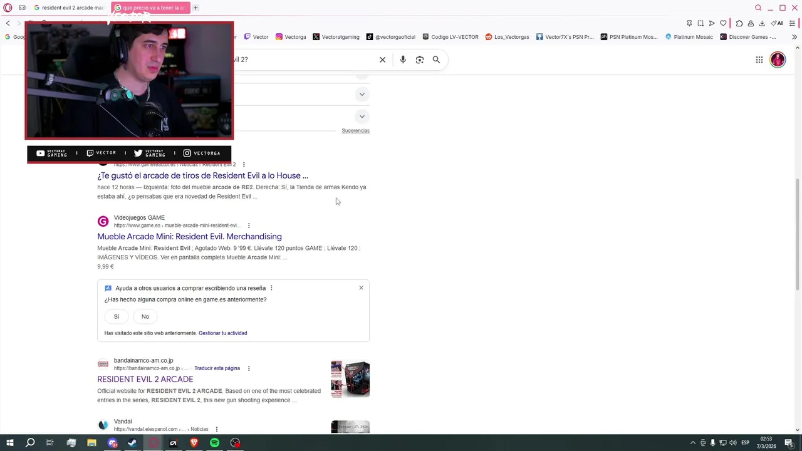The image size is (802, 451).
Task: Open the Google account avatar
Action: tap(778, 60)
